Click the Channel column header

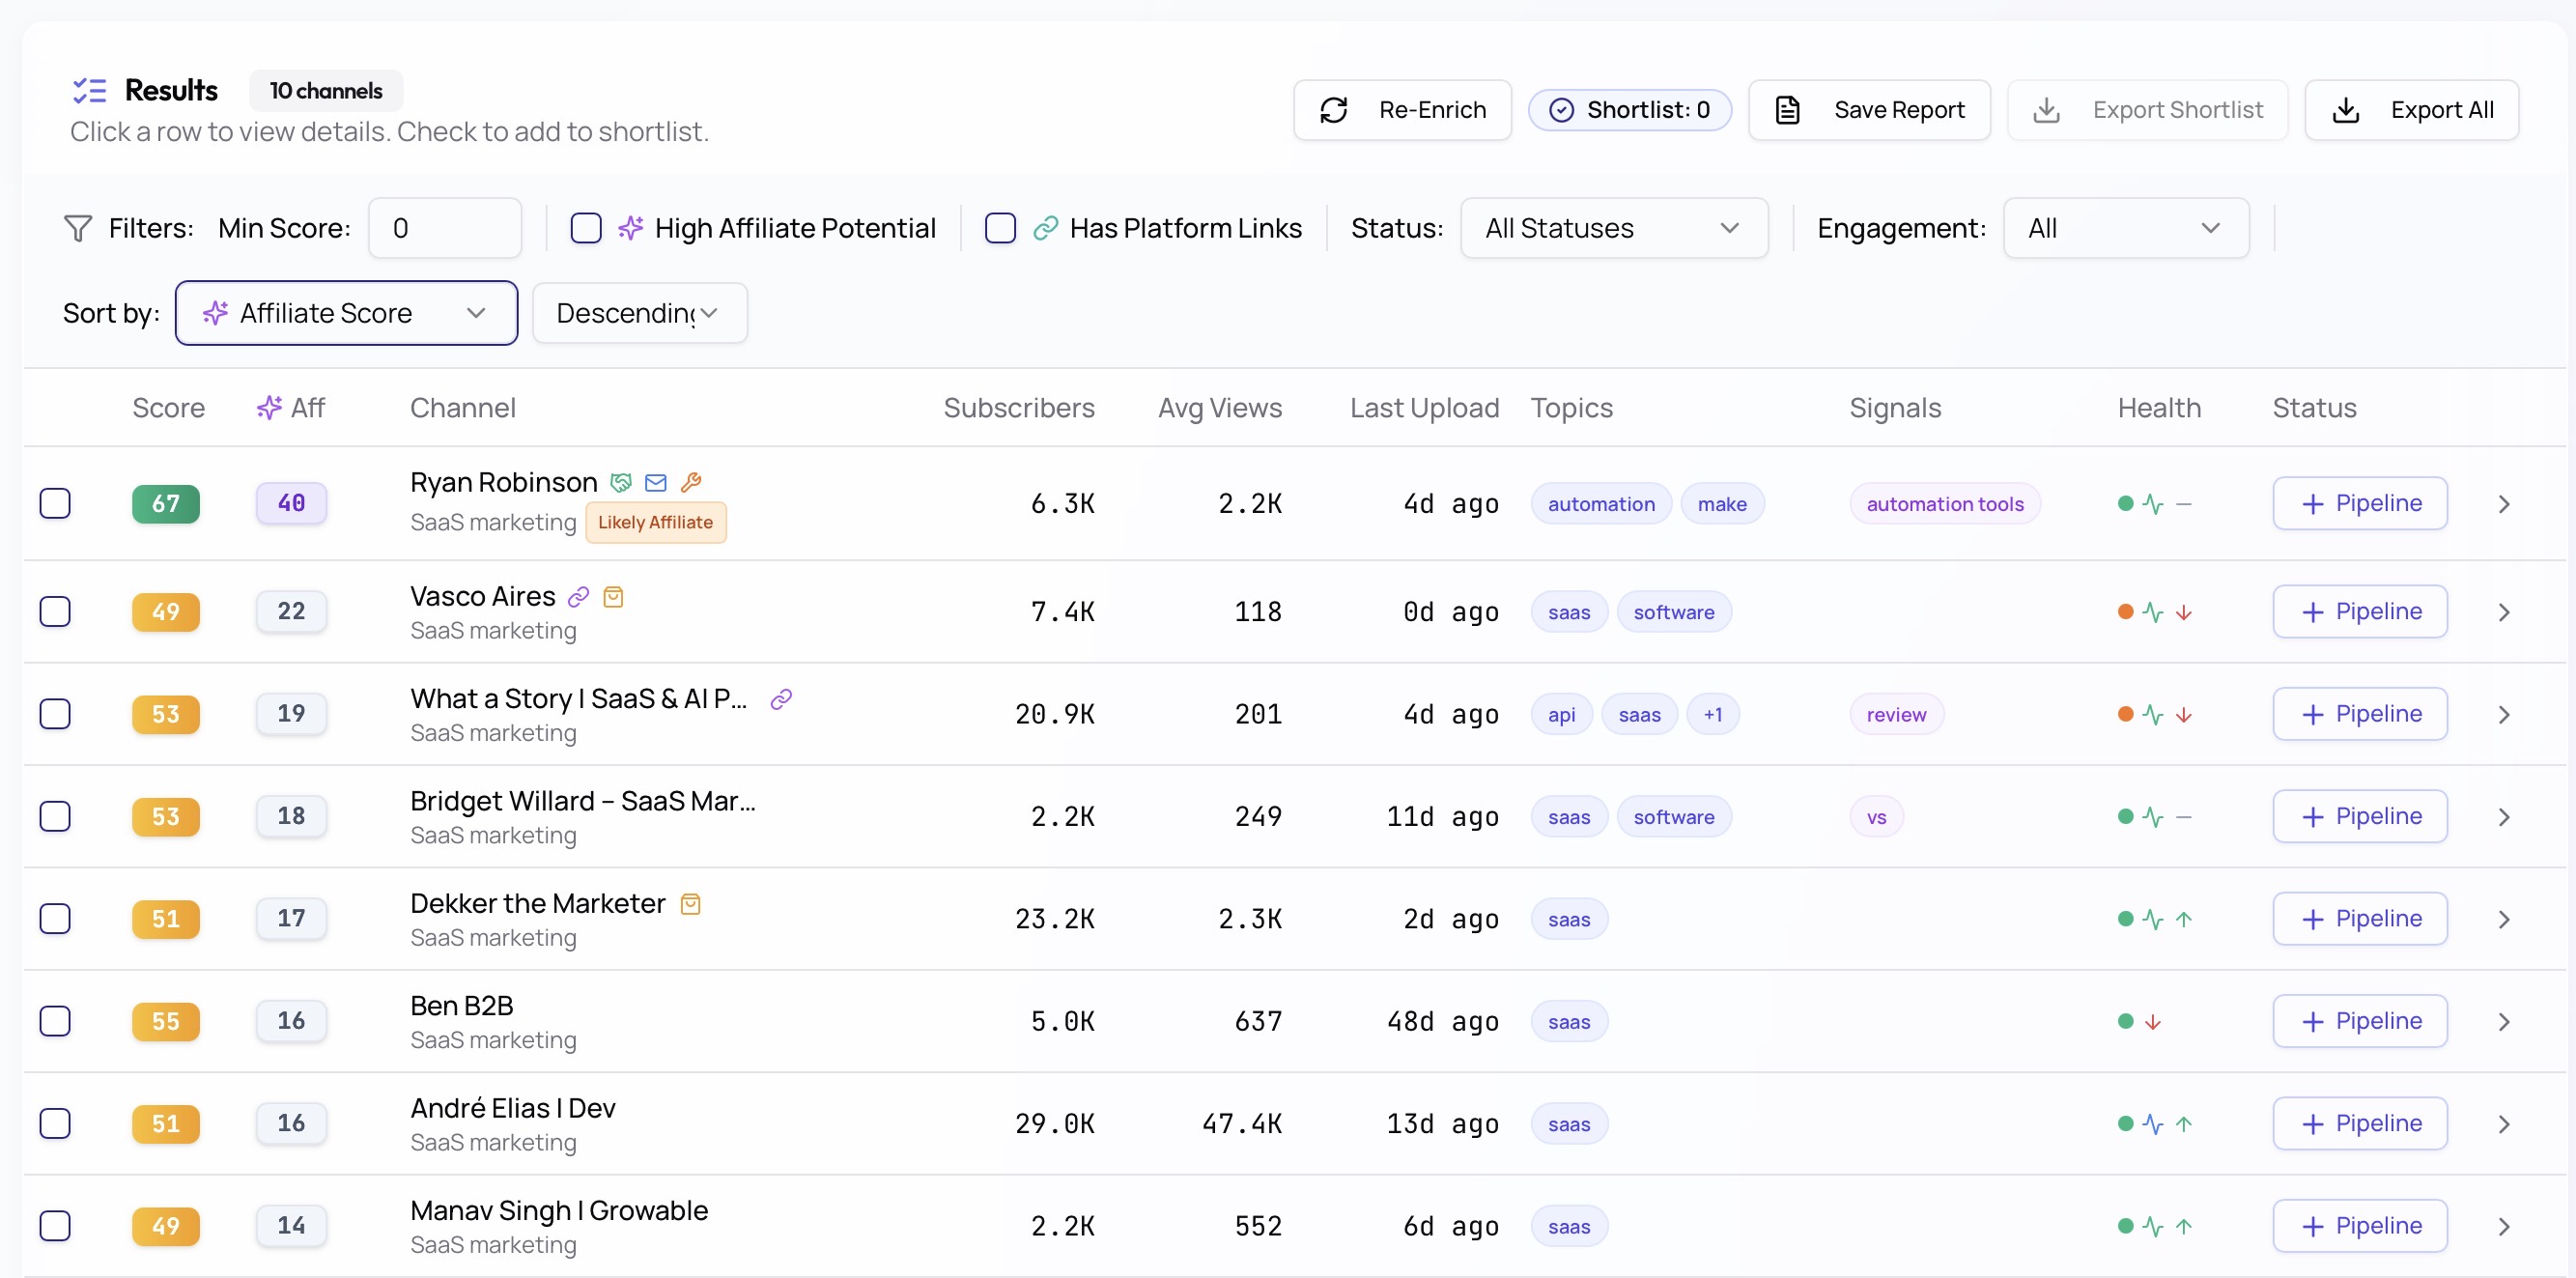463,408
